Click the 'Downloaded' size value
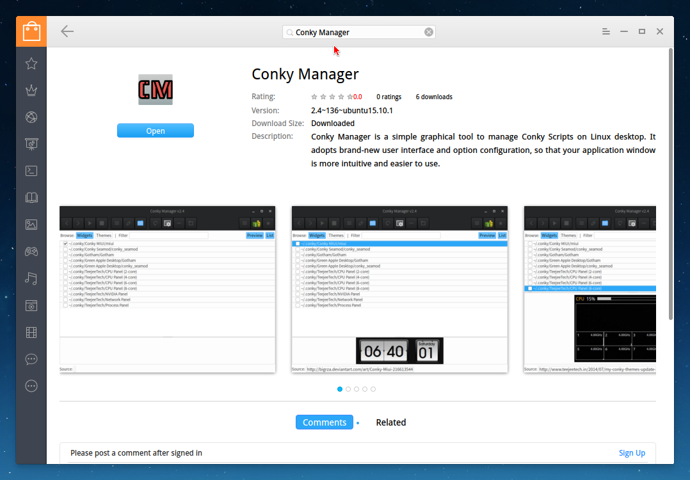 [333, 124]
